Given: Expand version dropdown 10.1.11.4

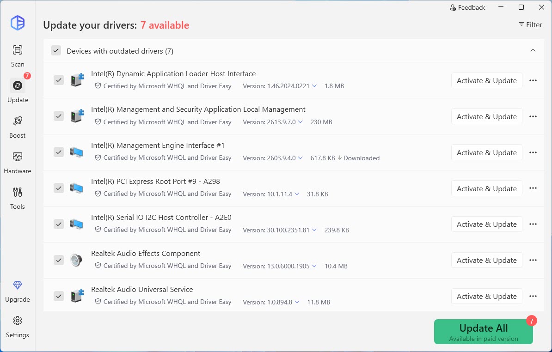Looking at the screenshot, I should pyautogui.click(x=297, y=194).
